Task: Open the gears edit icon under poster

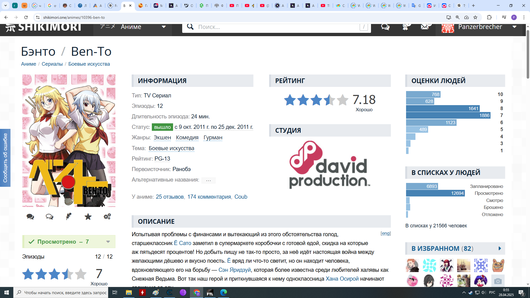Action: [107, 217]
